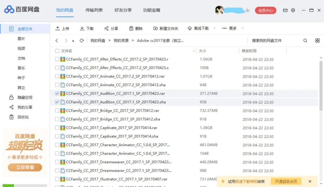Click the storage usage bar at bottom left
324x187 pixels.
25,185
